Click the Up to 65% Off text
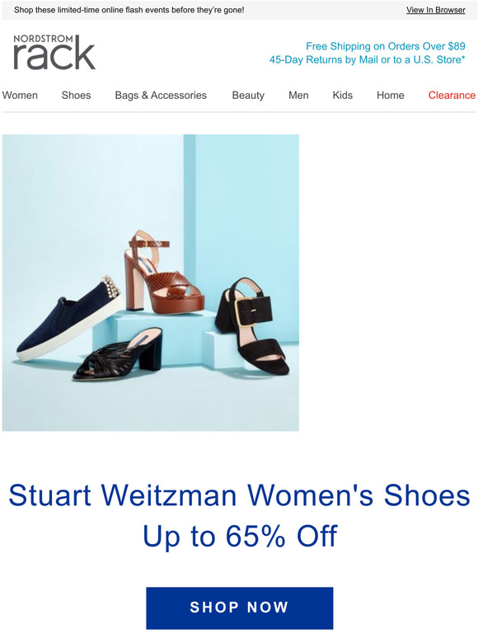The width and height of the screenshot is (478, 638). (x=240, y=536)
